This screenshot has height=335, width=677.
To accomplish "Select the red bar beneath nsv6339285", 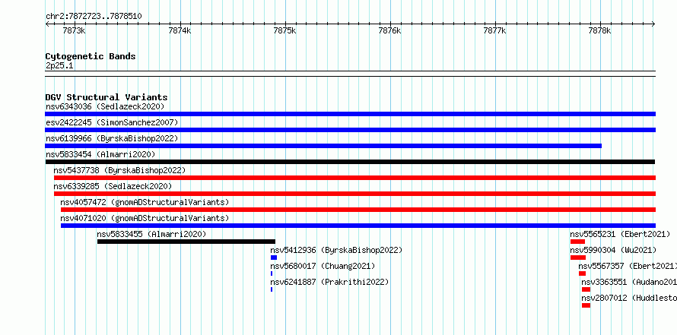I will click(x=354, y=194).
